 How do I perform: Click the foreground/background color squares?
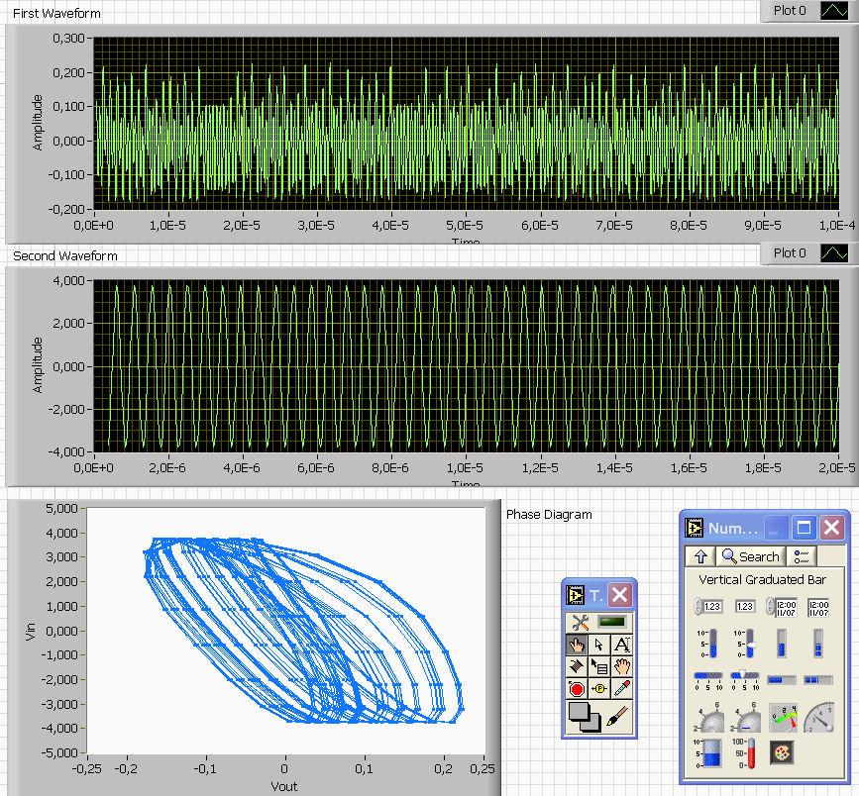pyautogui.click(x=584, y=717)
